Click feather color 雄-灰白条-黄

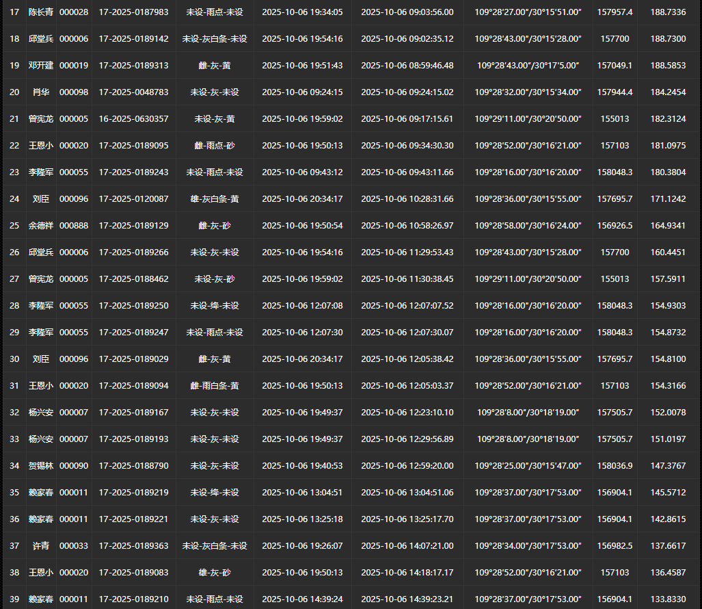[215, 199]
